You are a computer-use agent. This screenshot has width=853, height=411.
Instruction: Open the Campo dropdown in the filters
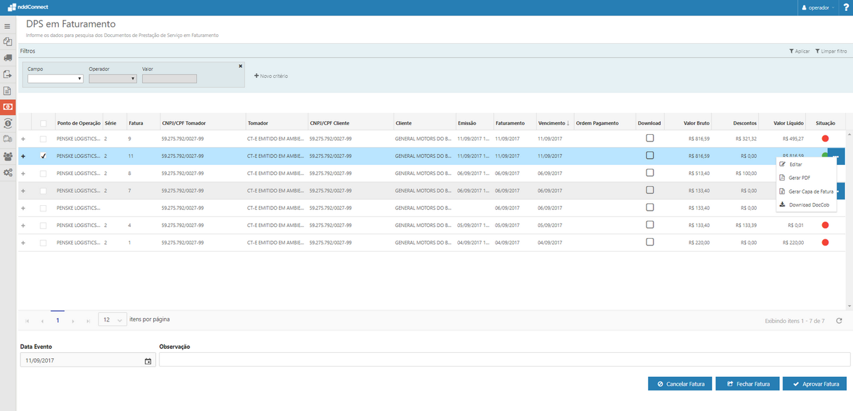[55, 79]
